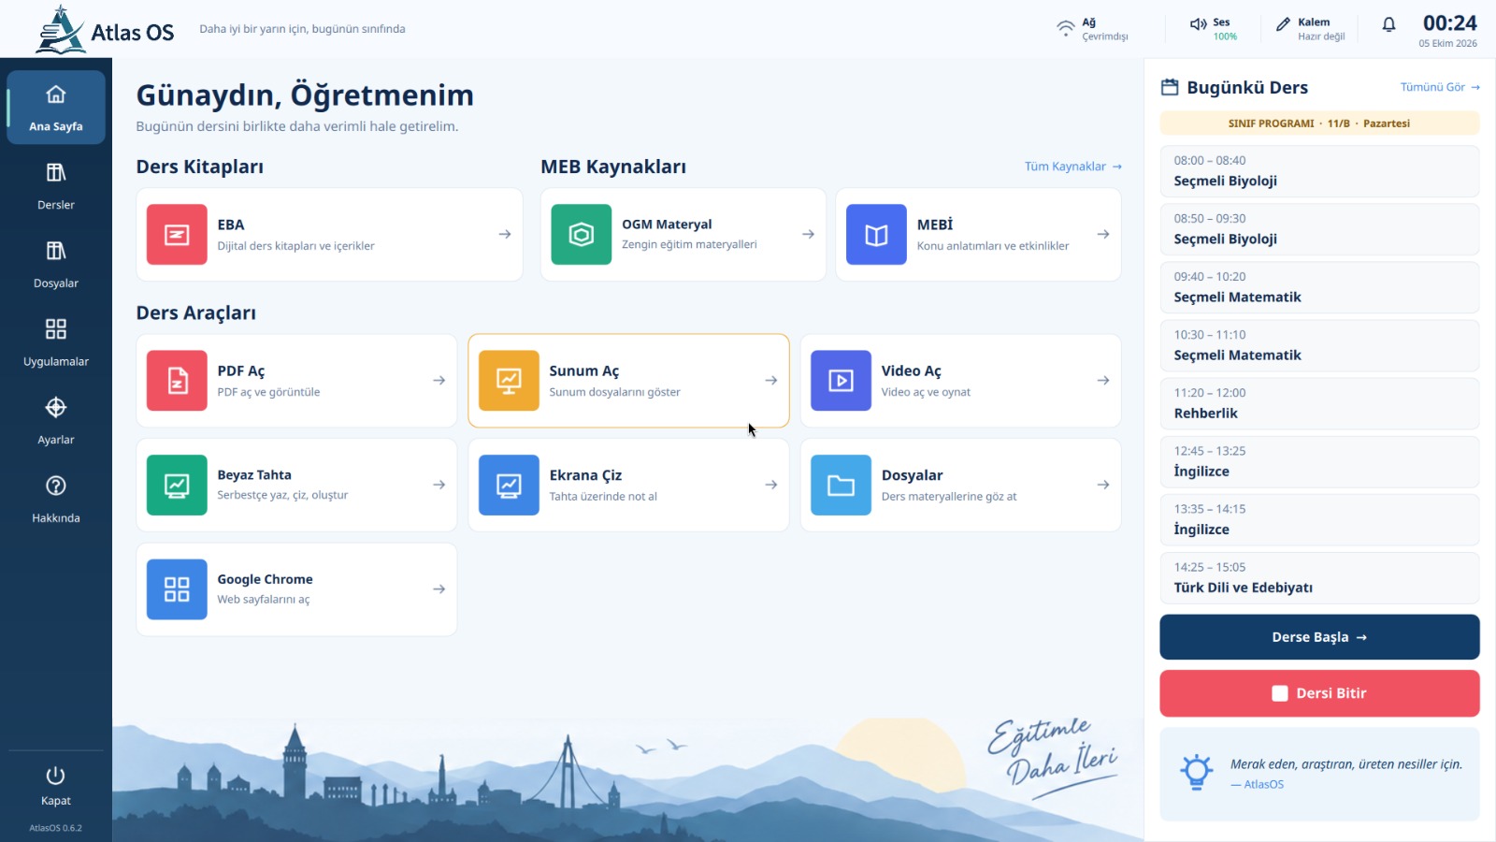
Task: Open Dersler in the sidebar
Action: 56,186
